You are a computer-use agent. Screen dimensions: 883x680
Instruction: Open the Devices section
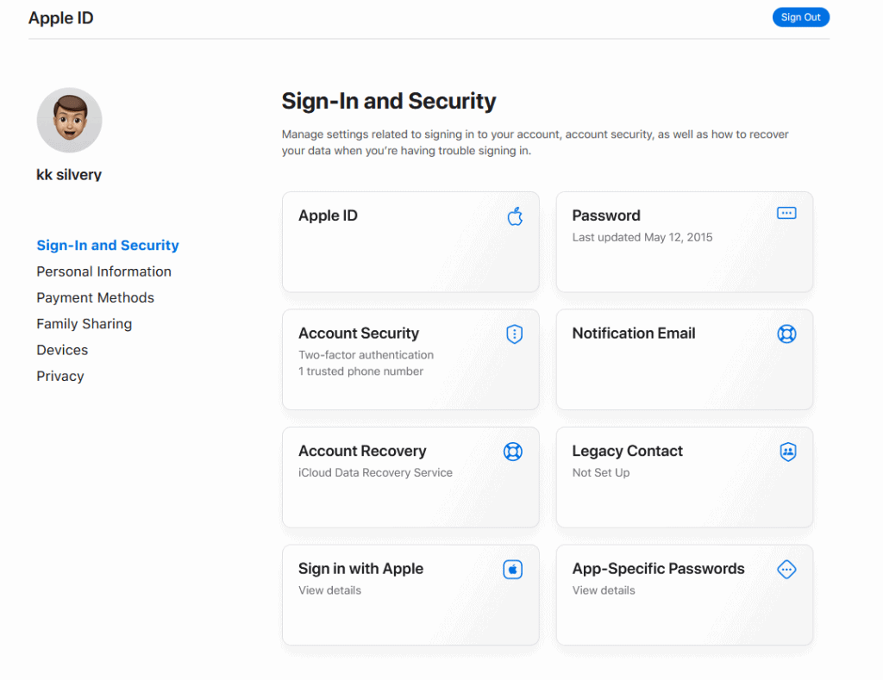coord(62,350)
